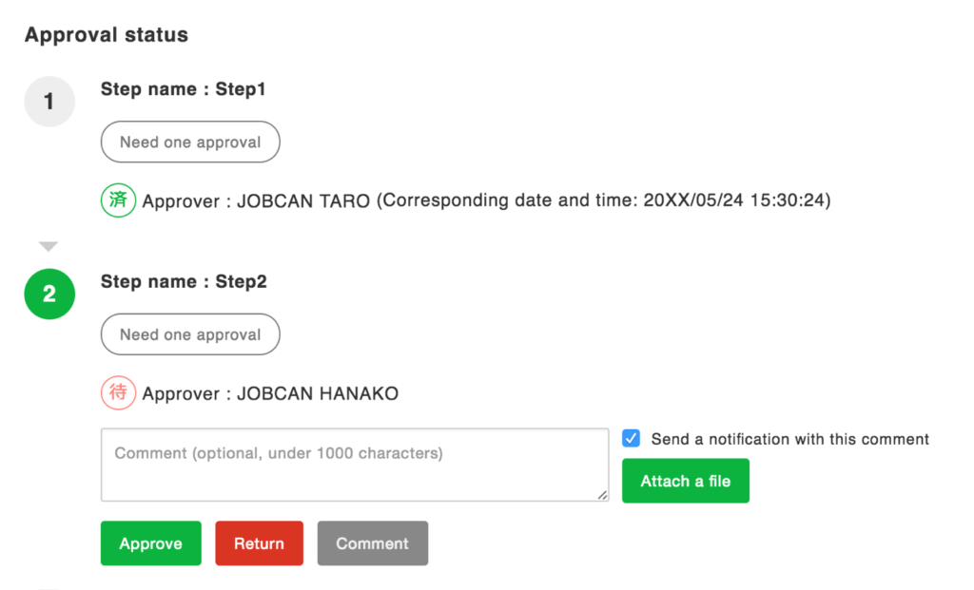Click the gray down arrow between the steps

[49, 247]
